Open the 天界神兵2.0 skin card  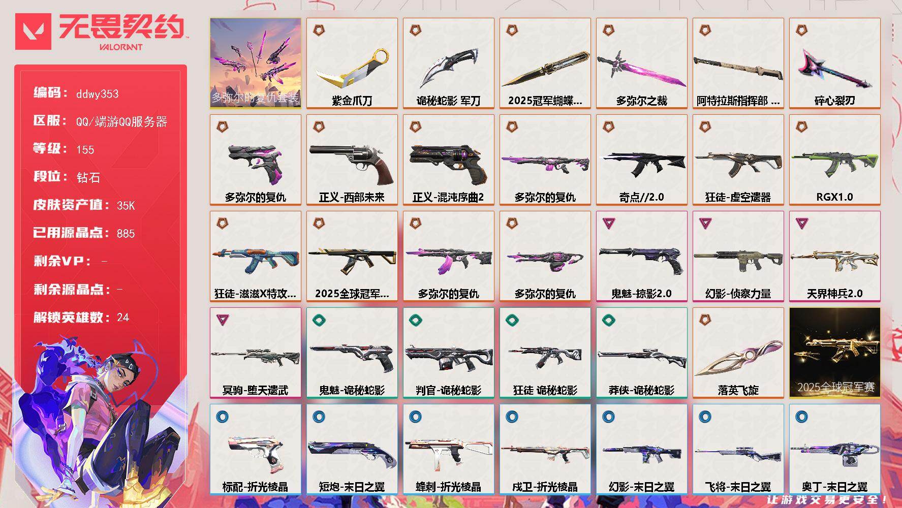[835, 257]
